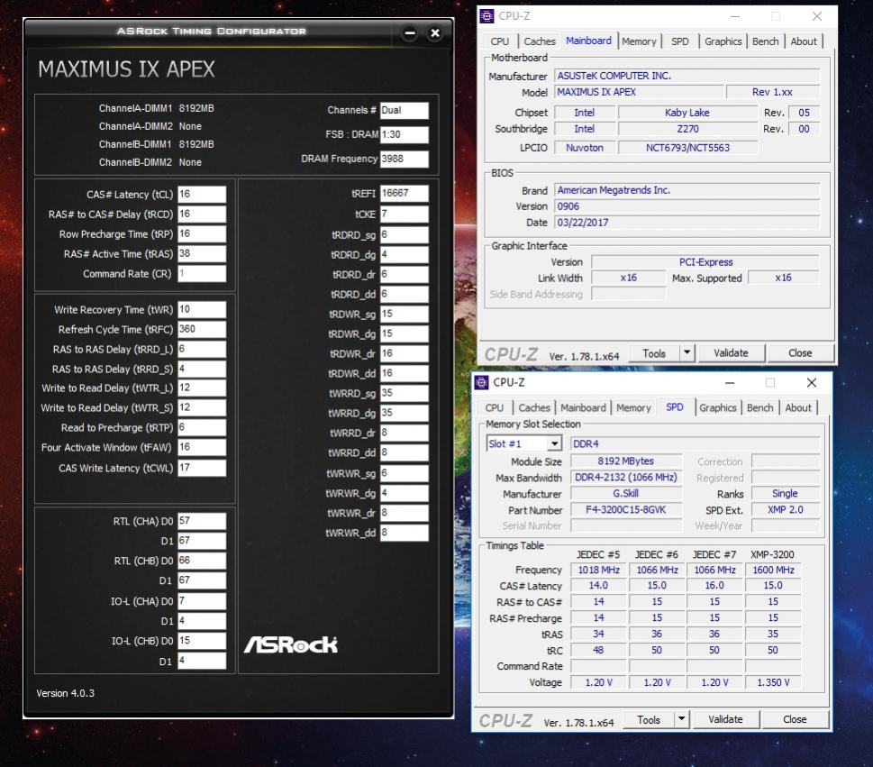Viewport: 873px width, 767px height.
Task: Minimize the CPU-Z SPD window
Action: 730,383
